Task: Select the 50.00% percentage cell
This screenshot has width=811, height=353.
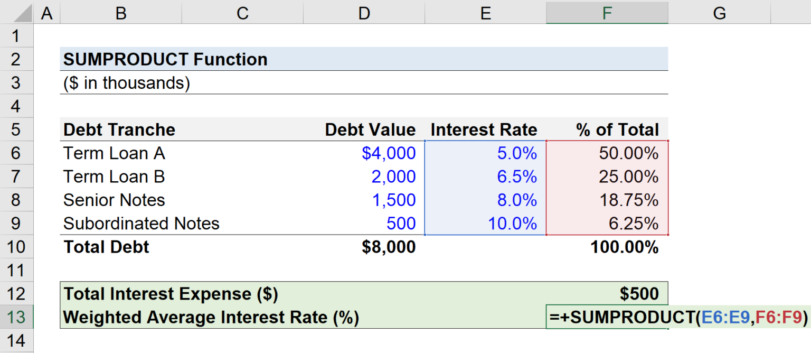Action: click(x=607, y=153)
